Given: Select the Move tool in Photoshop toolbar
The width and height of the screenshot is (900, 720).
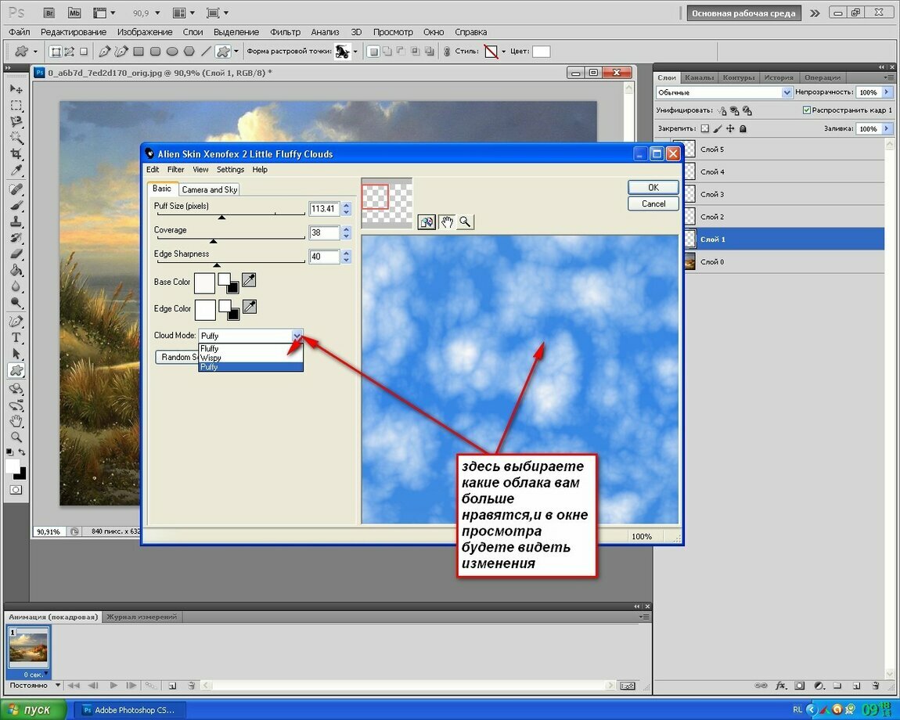Looking at the screenshot, I should [x=16, y=89].
